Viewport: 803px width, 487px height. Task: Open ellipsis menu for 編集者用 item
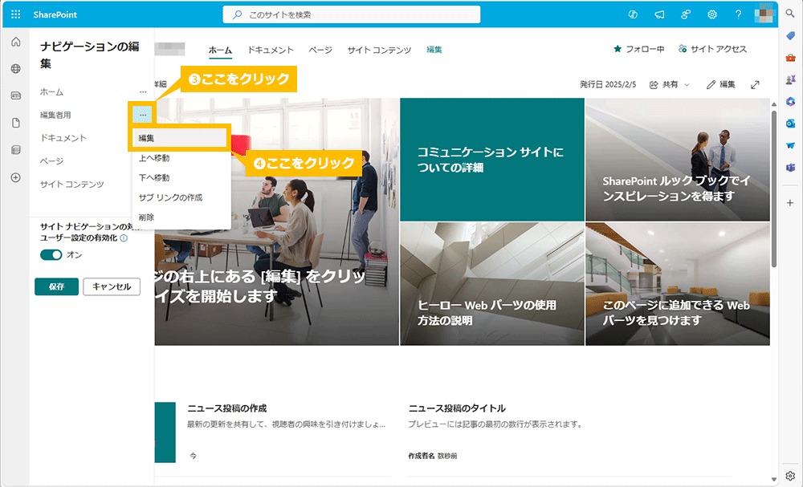pos(143,115)
